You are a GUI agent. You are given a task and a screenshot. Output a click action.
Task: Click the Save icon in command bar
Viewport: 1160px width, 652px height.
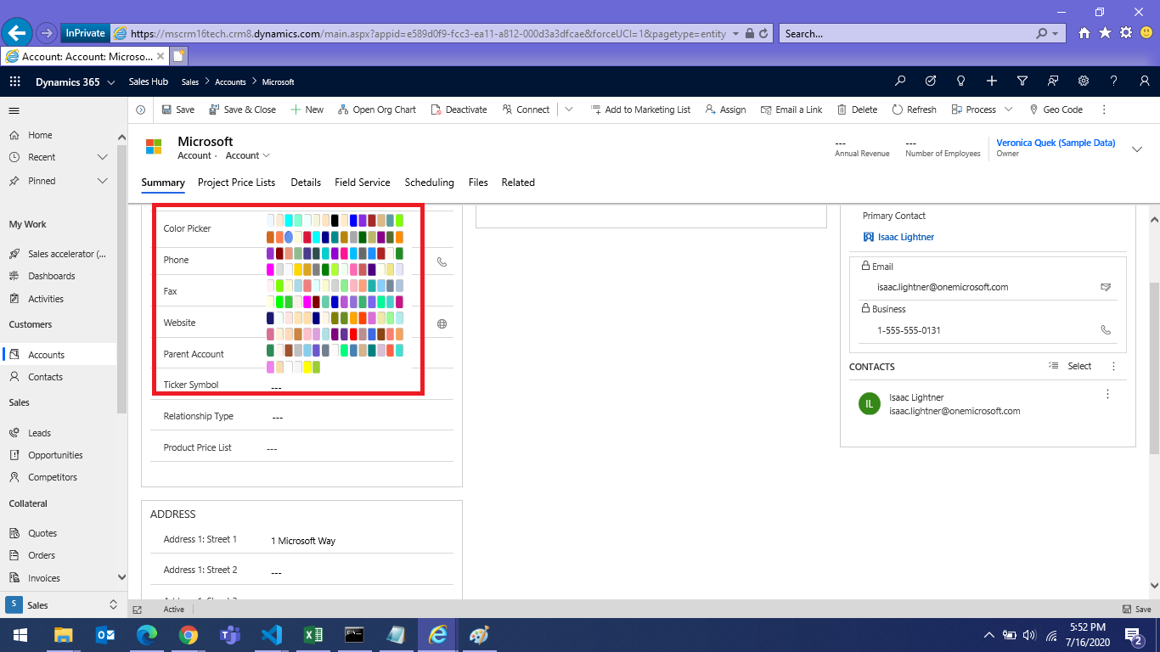(167, 110)
